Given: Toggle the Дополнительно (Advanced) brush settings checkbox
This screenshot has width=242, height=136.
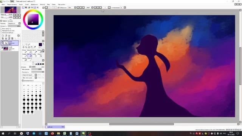Looking at the screenshot, I should (23, 80).
